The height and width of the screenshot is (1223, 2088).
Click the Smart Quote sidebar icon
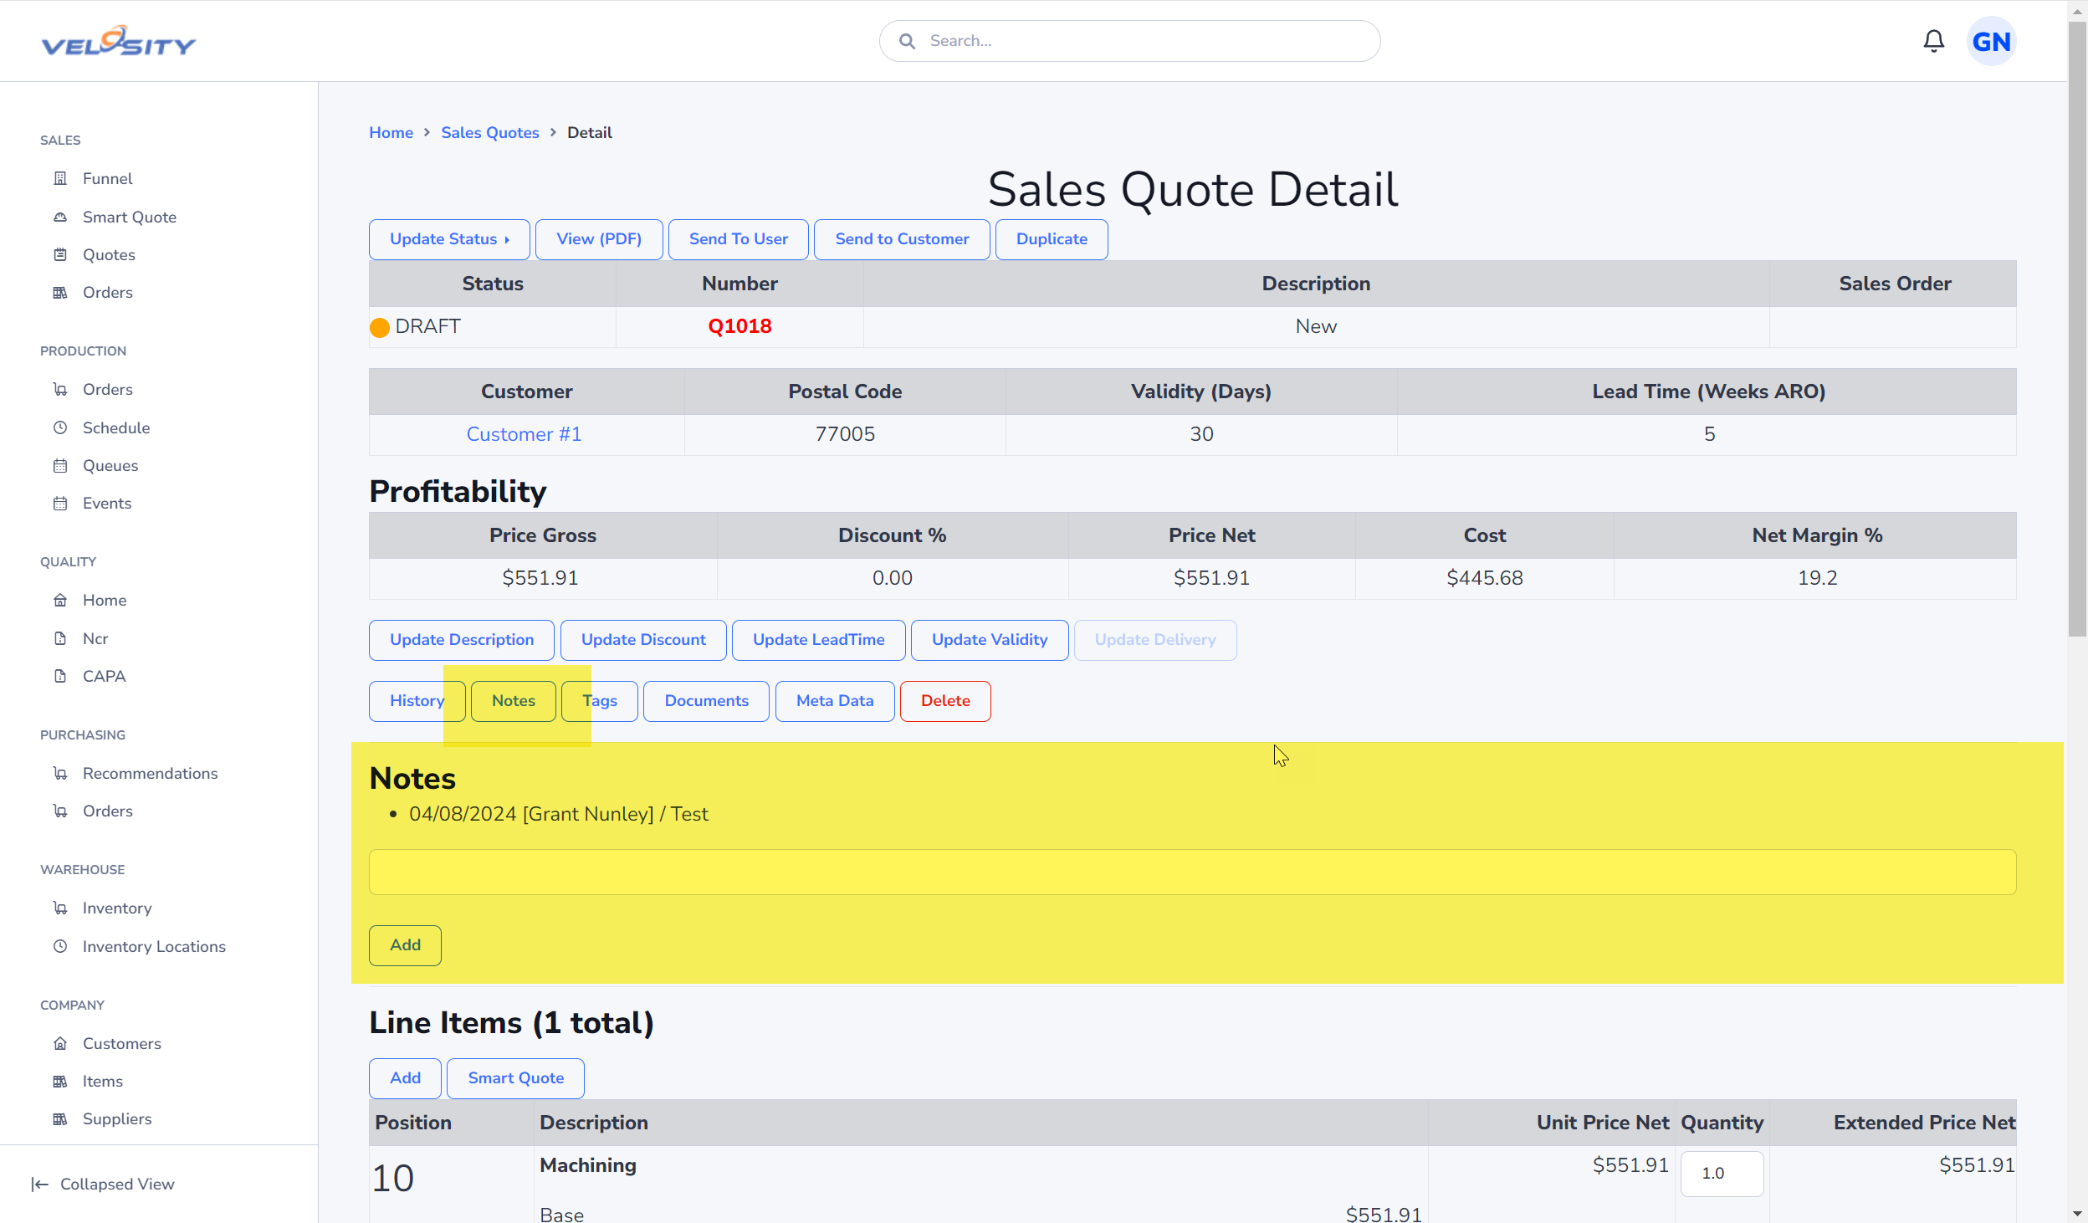coord(60,217)
